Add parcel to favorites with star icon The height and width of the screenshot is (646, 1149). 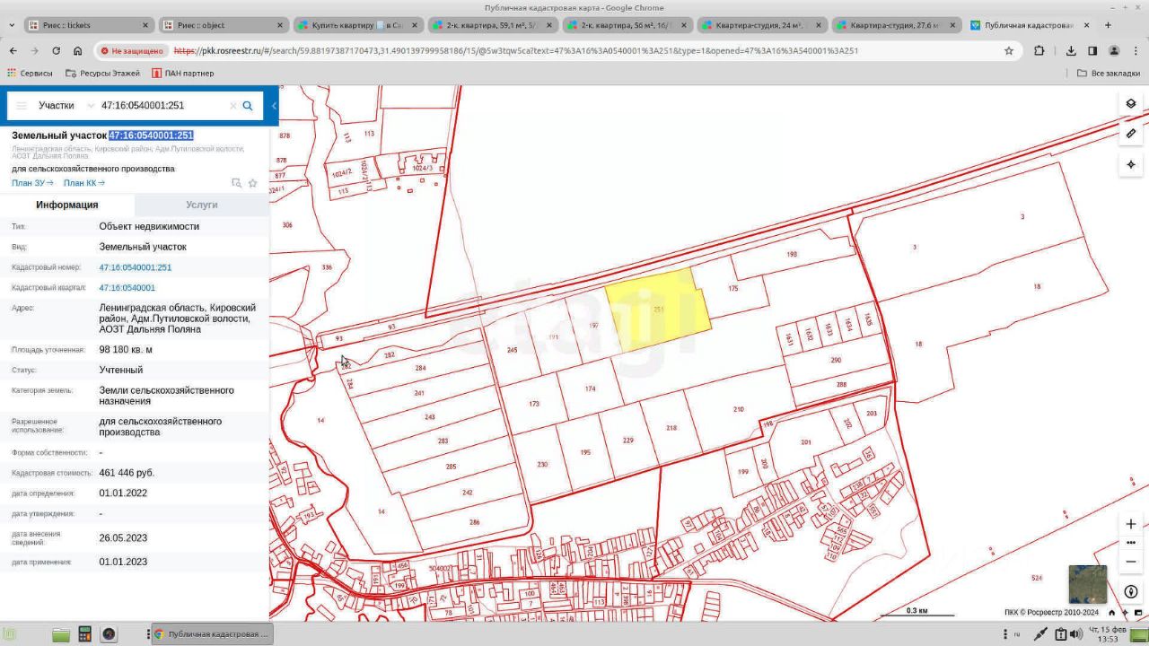tap(253, 183)
